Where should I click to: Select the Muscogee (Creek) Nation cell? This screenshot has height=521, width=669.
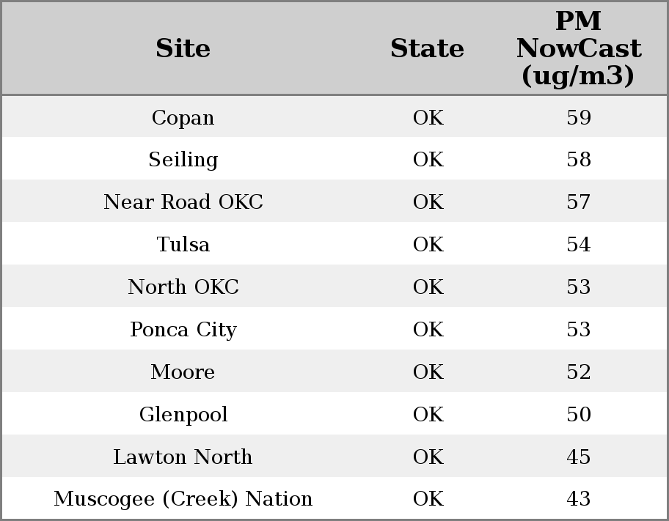tap(183, 499)
